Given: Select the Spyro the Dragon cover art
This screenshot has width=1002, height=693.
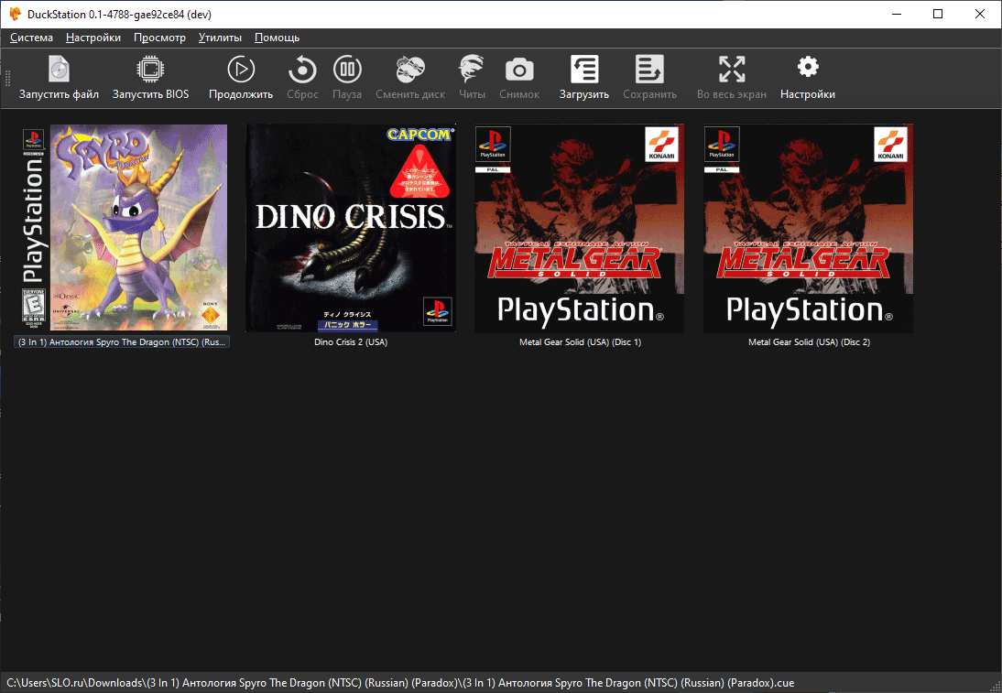Looking at the screenshot, I should coord(122,228).
